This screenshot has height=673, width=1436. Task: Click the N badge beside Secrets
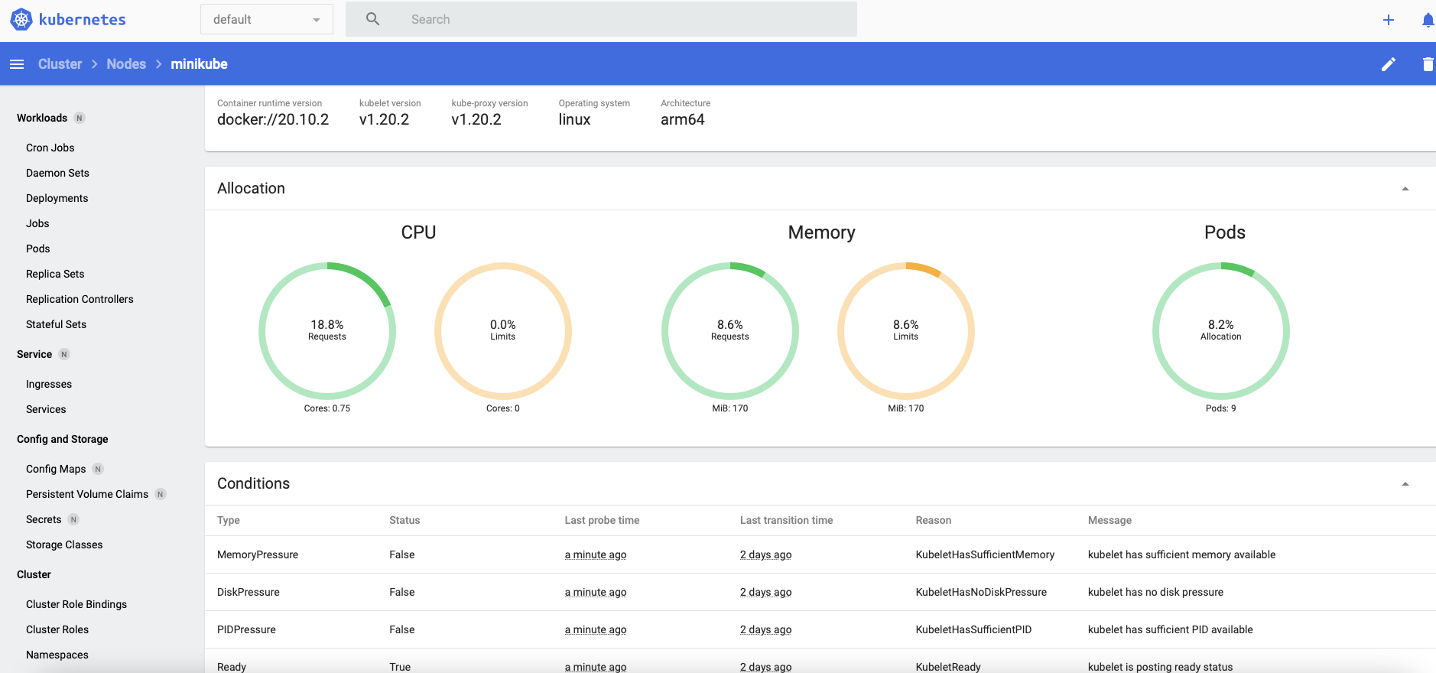(73, 519)
